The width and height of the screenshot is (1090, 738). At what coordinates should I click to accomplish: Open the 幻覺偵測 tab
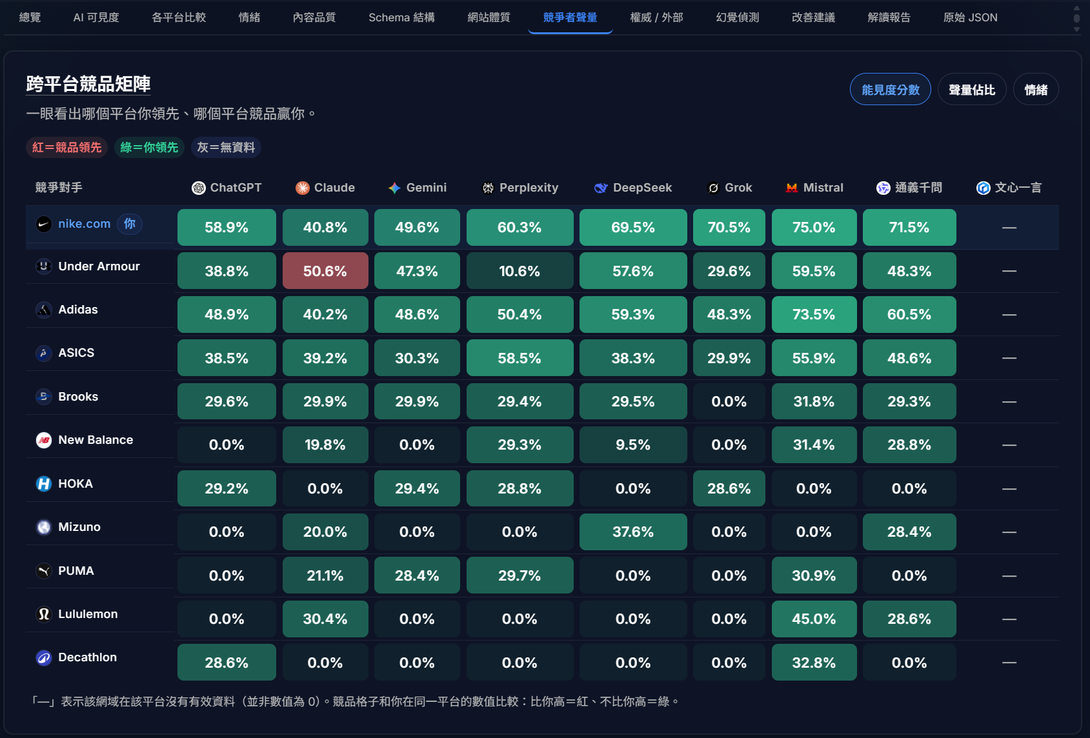(x=738, y=17)
